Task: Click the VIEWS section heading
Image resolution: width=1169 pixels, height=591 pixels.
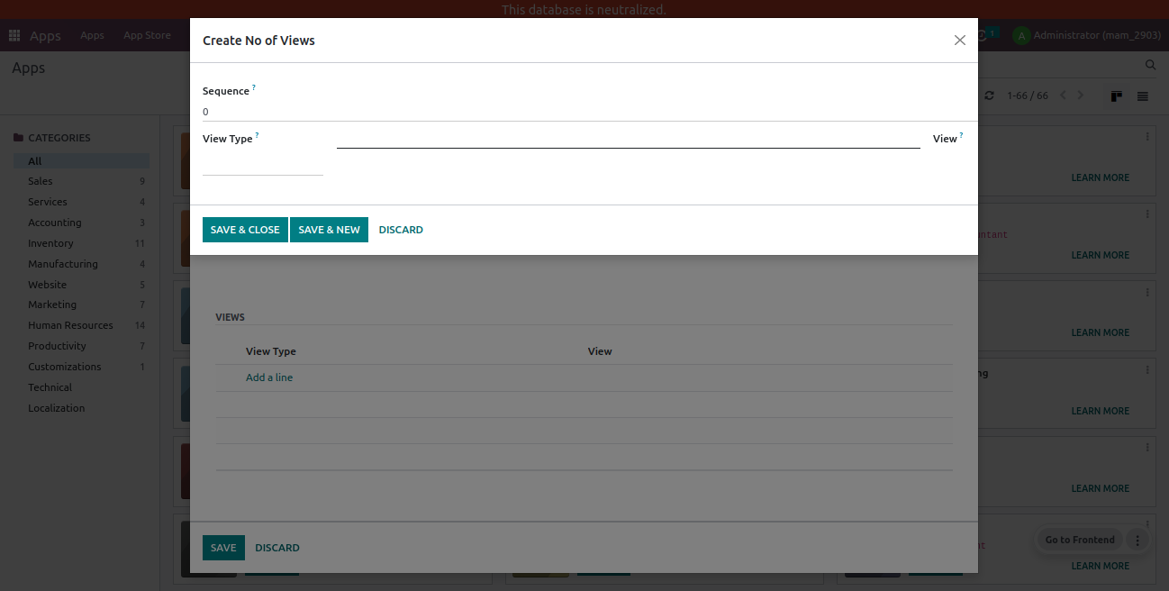Action: pyautogui.click(x=231, y=317)
